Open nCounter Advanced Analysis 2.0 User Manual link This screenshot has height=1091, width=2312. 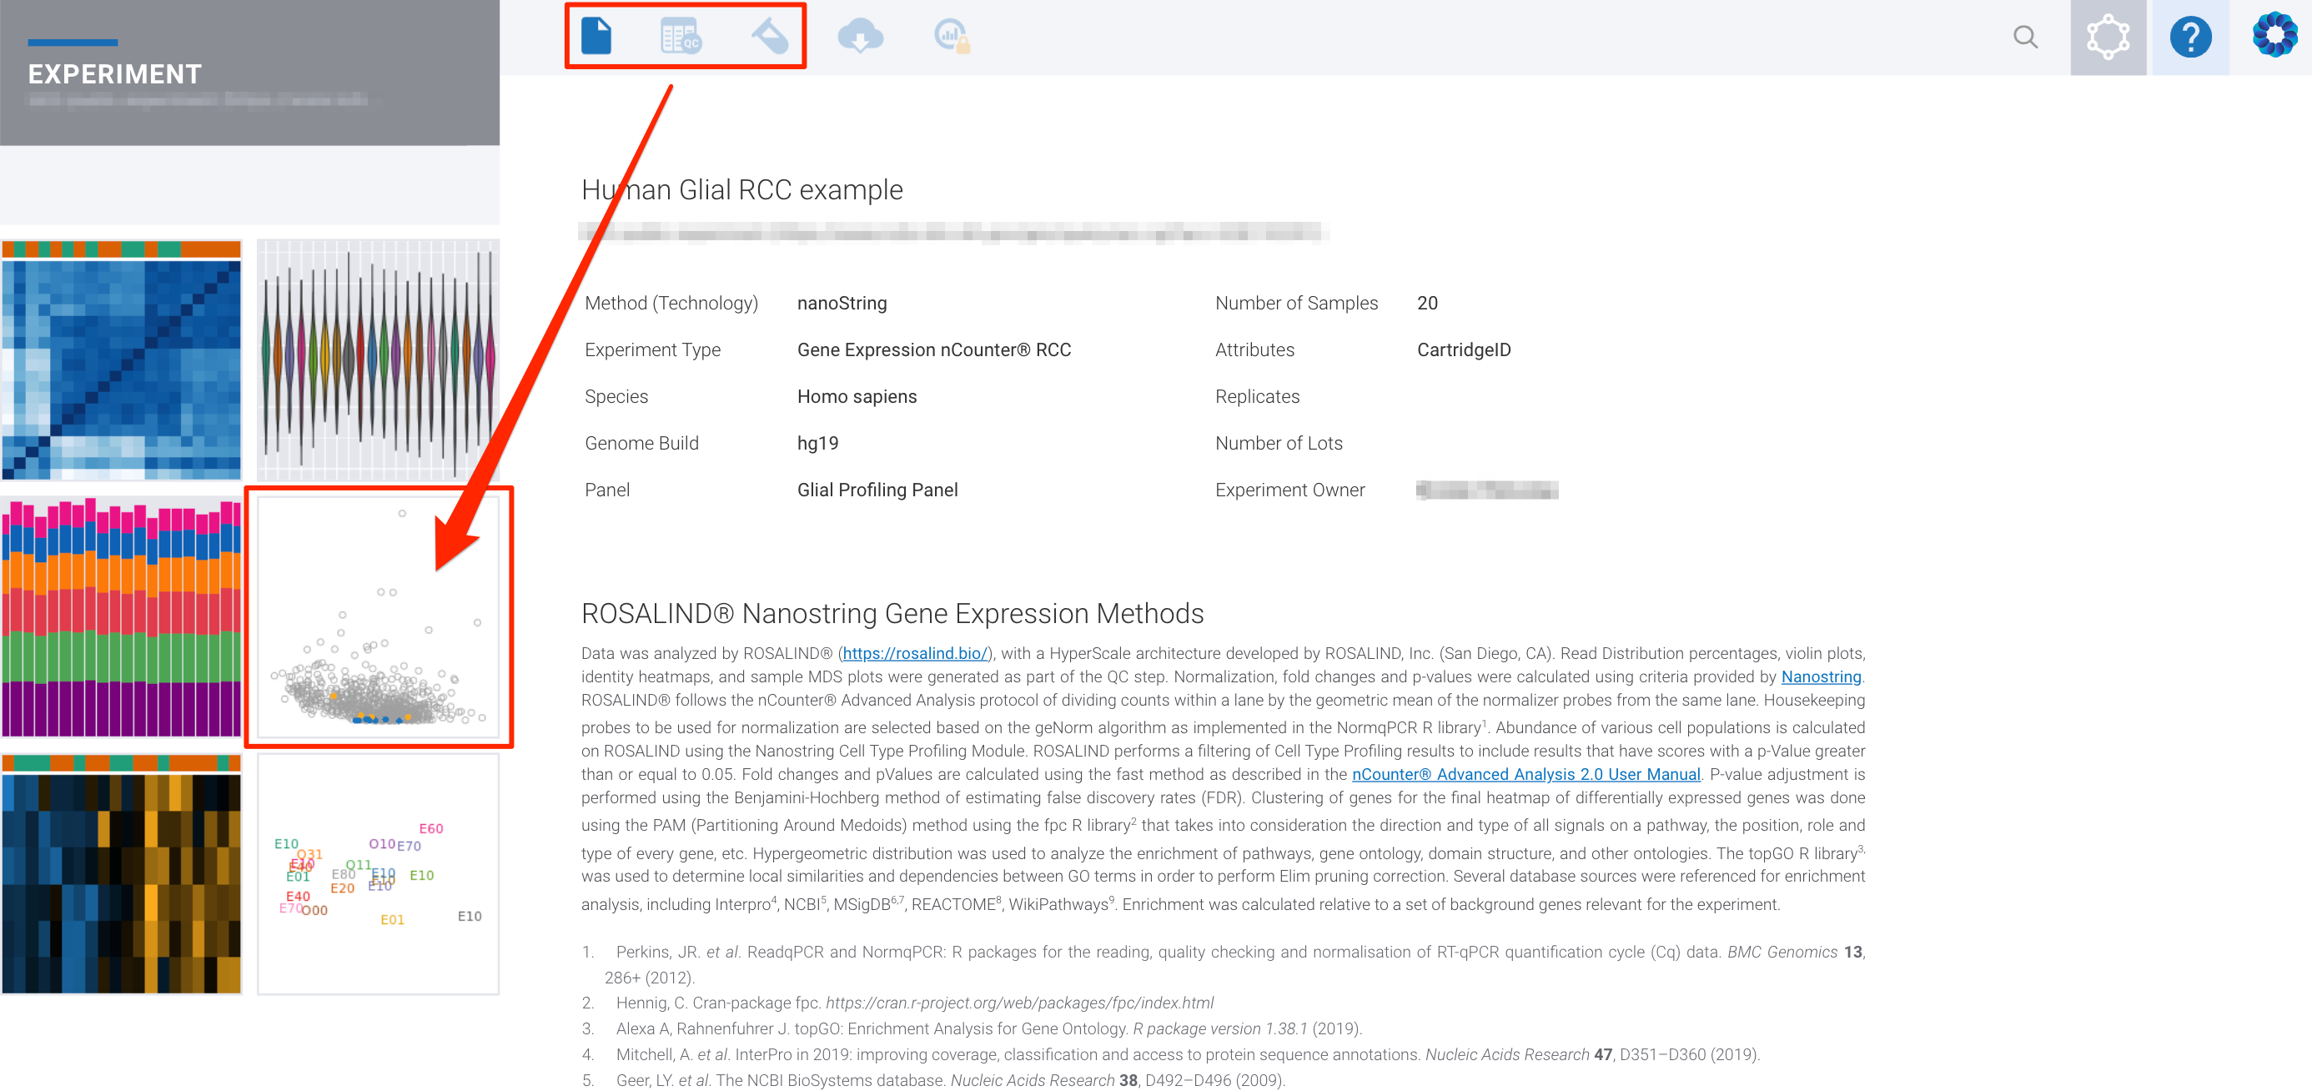(x=1525, y=774)
